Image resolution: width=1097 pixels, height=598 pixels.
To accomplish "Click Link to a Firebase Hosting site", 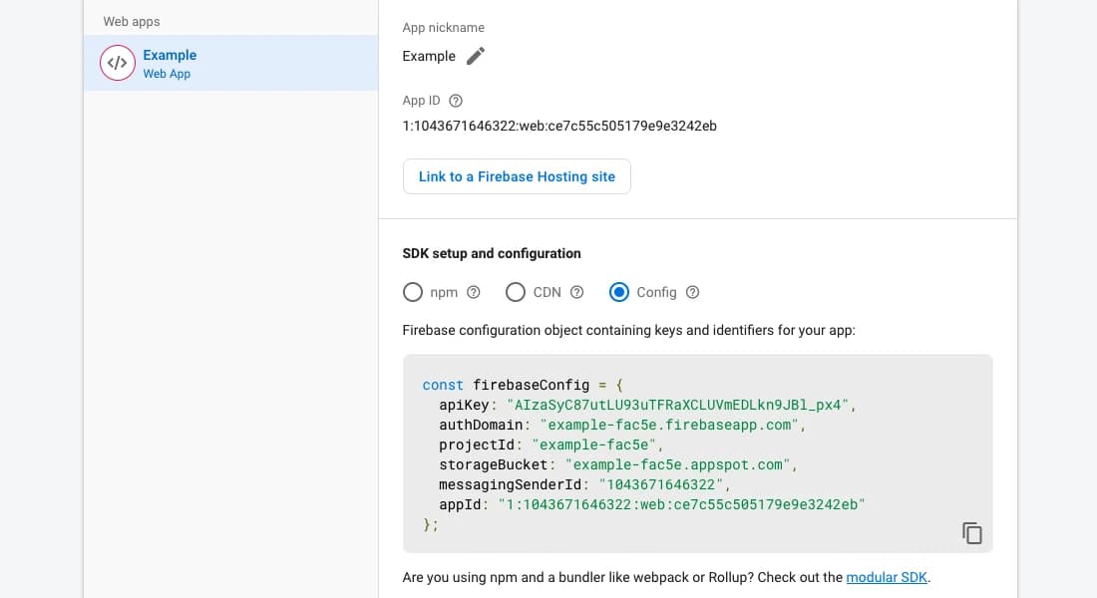I will coord(517,176).
